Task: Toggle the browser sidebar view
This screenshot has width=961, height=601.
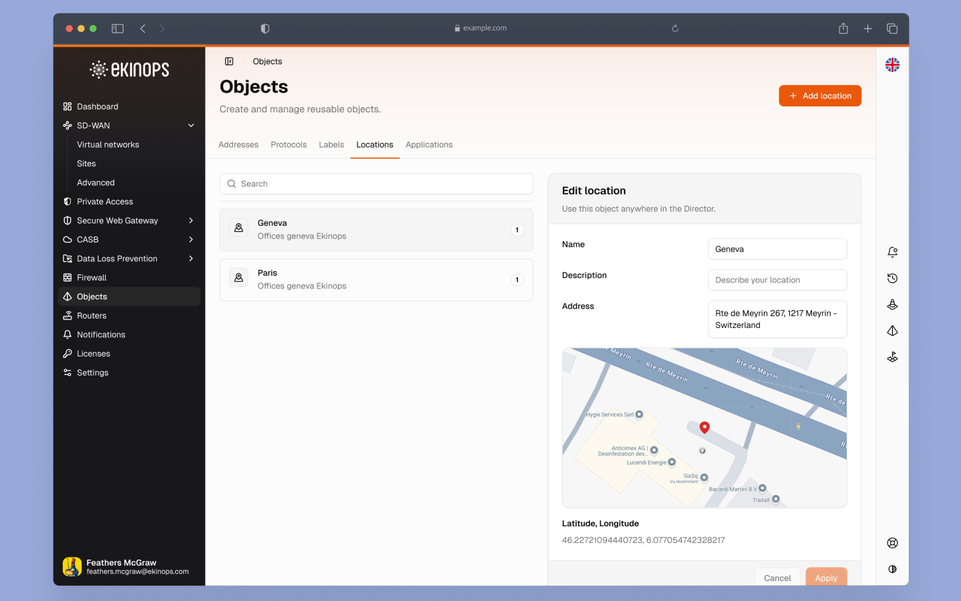Action: coord(118,28)
